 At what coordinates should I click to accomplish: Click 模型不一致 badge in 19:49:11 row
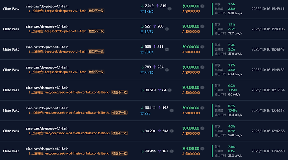coord(96,11)
